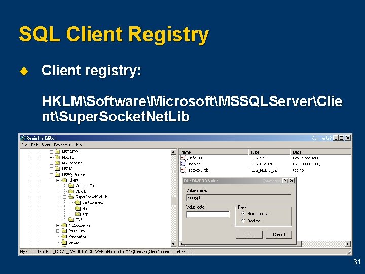Click the "(value not set)" data cell

305,158
